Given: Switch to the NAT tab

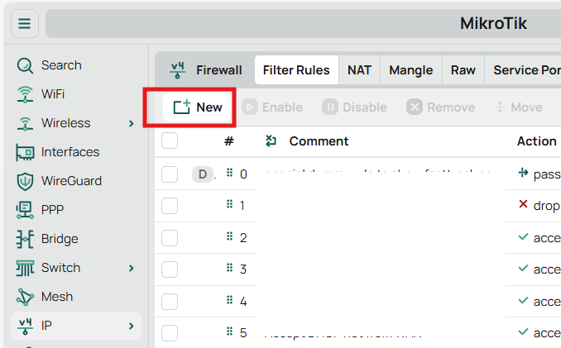Looking at the screenshot, I should click(x=359, y=70).
